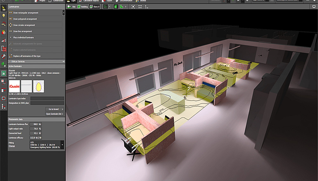Click the Photometric data section header

tap(36, 119)
